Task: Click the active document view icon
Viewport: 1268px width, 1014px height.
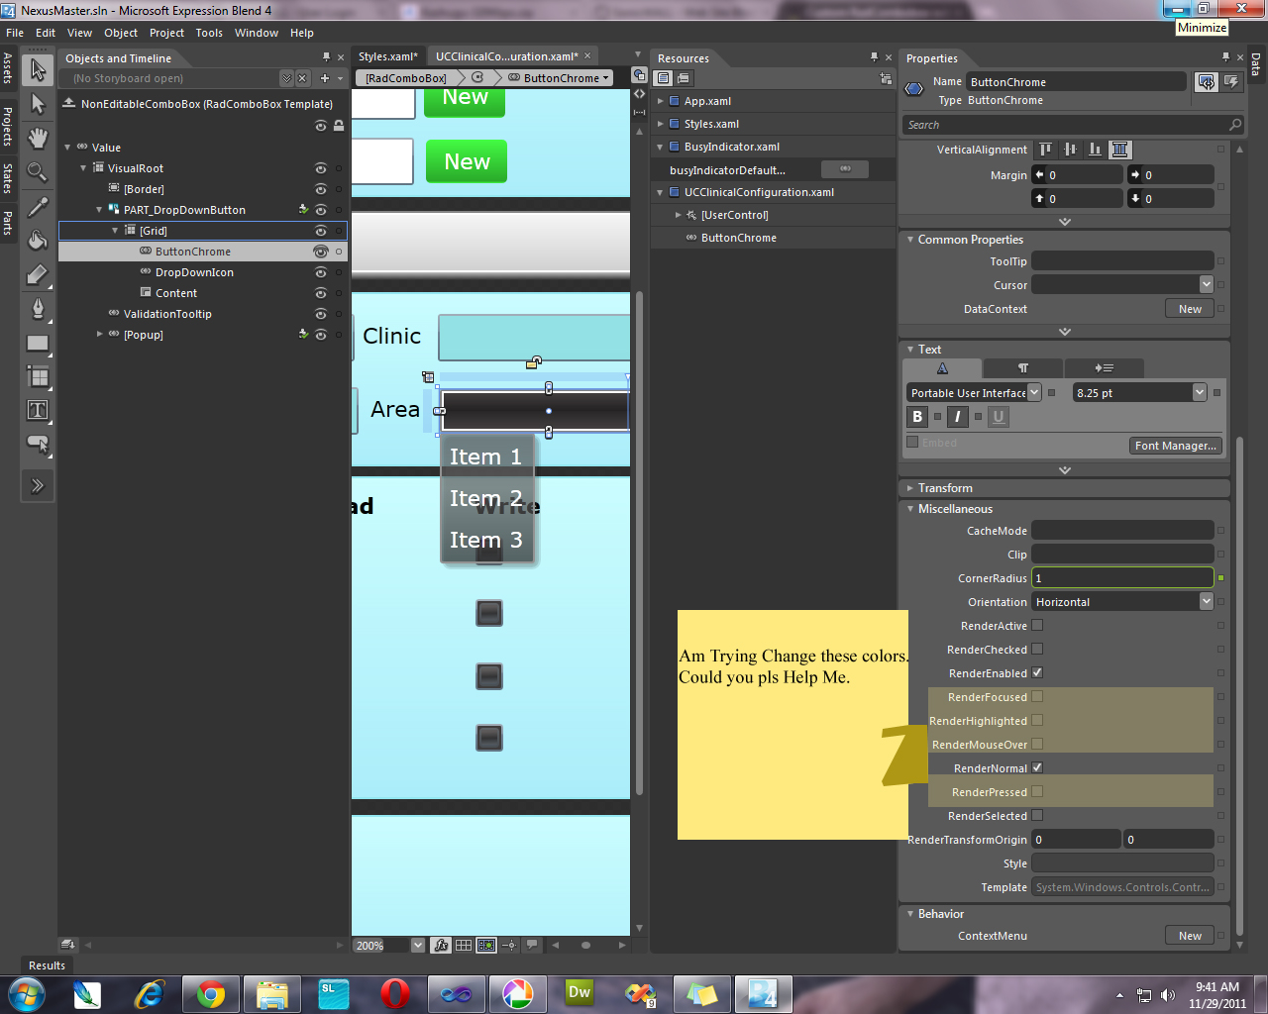Action: [x=640, y=75]
